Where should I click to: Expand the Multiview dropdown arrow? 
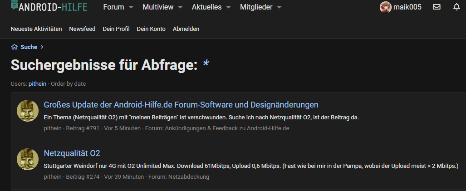click(x=180, y=7)
